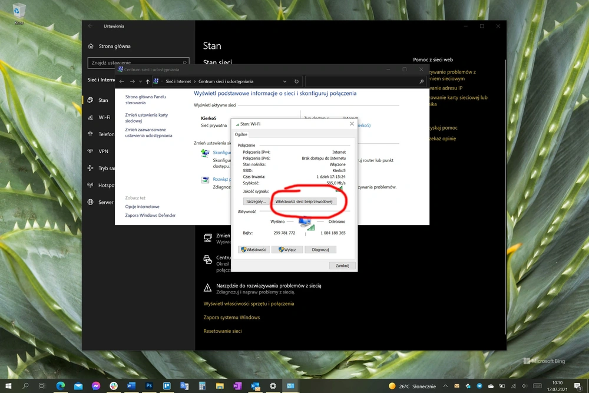
Task: Focus the Control Panel search box
Action: point(366,81)
